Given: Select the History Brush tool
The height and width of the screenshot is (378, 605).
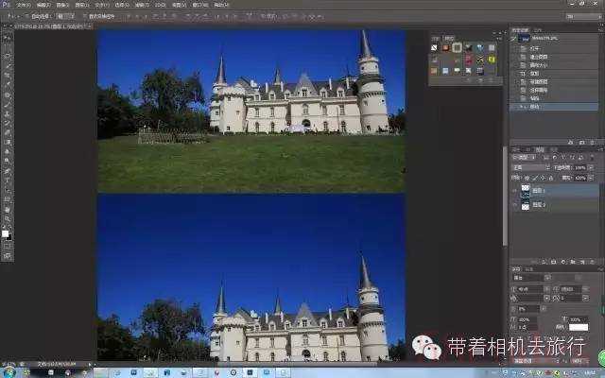Looking at the screenshot, I should 7,123.
